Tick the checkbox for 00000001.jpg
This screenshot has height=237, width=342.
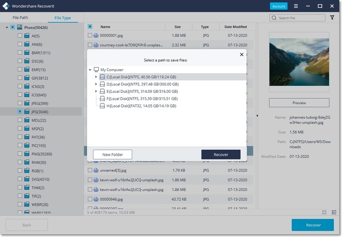click(x=90, y=36)
